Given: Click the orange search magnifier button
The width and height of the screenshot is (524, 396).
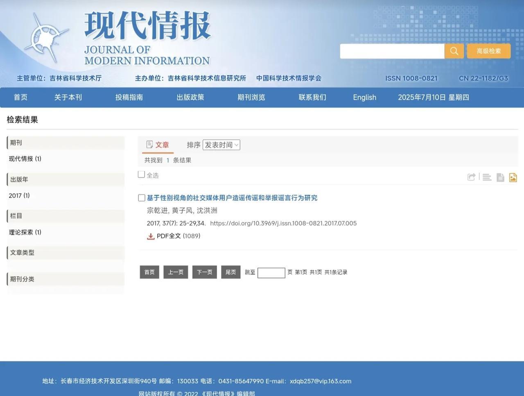Looking at the screenshot, I should click(454, 51).
